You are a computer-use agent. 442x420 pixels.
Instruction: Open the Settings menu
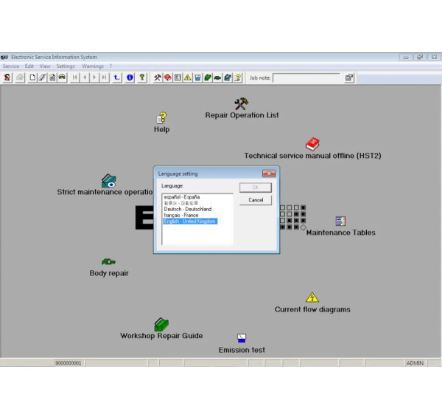pos(66,66)
